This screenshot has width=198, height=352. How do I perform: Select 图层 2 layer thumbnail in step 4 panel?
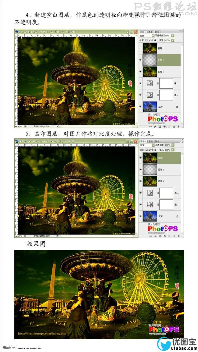point(150,60)
